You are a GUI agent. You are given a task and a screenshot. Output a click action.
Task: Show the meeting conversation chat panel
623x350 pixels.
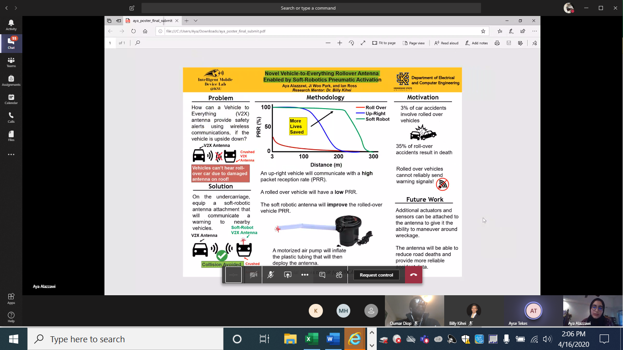(322, 275)
